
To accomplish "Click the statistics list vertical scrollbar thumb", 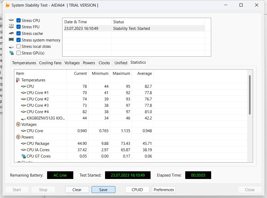I will pos(250,95).
